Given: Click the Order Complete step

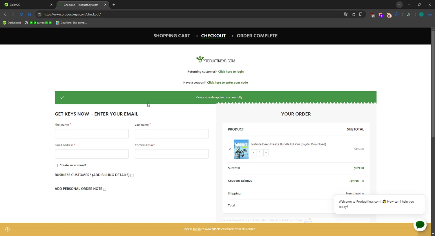Looking at the screenshot, I should click(x=257, y=36).
